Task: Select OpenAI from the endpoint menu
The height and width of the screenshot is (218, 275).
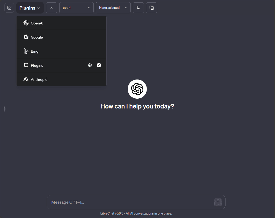Action: coord(37,23)
